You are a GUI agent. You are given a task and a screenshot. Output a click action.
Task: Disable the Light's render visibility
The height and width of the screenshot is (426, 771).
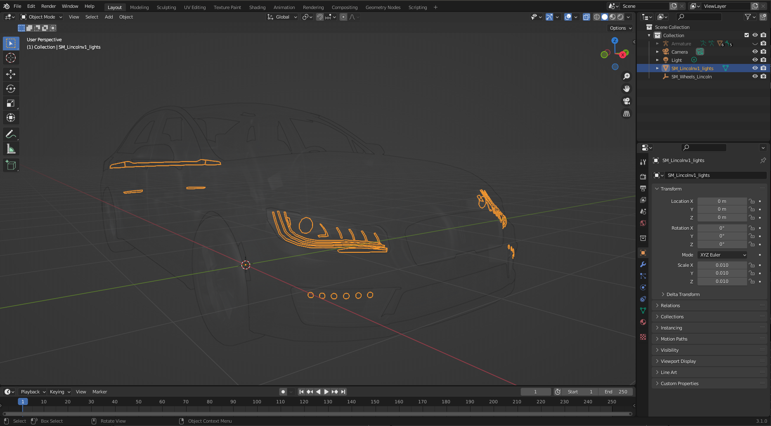tap(763, 60)
